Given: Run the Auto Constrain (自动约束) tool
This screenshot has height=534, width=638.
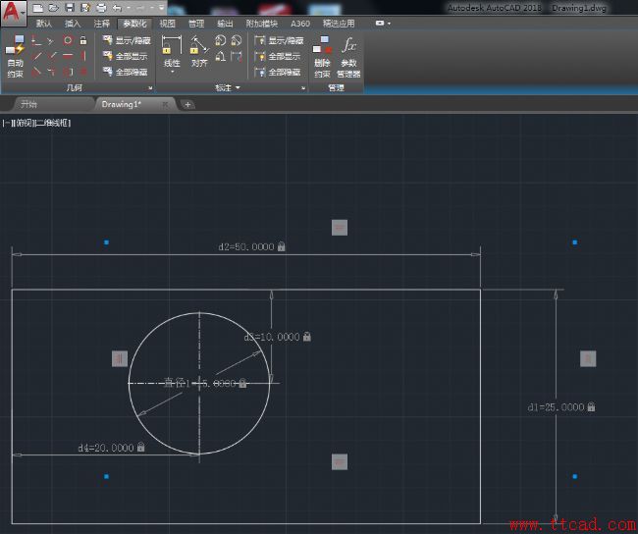Looking at the screenshot, I should tap(15, 56).
